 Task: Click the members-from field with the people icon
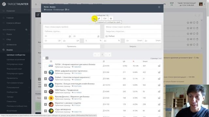(57, 36)
